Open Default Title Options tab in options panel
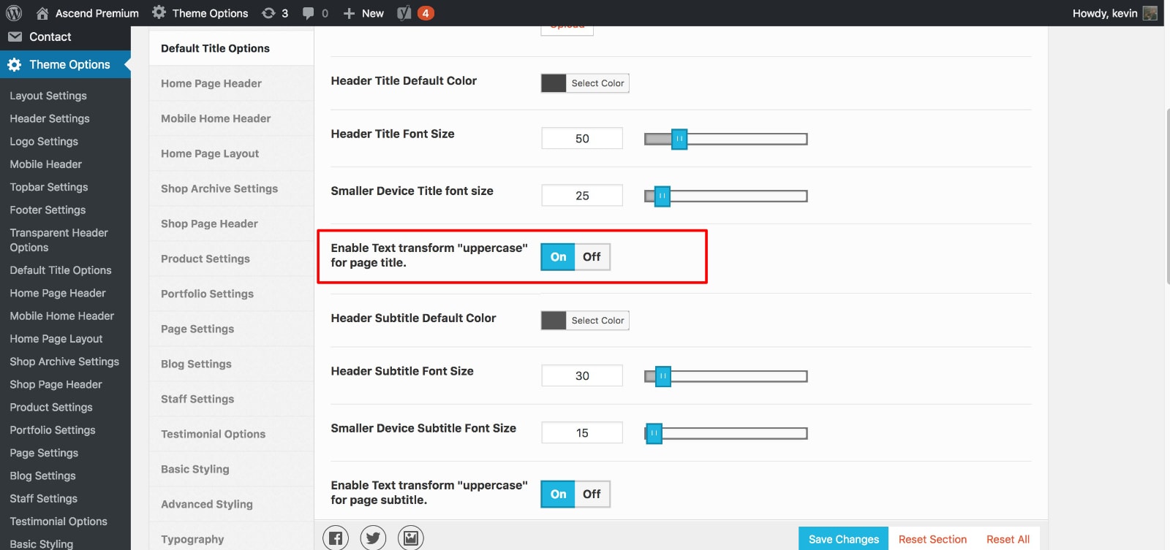The height and width of the screenshot is (550, 1170). 231,48
